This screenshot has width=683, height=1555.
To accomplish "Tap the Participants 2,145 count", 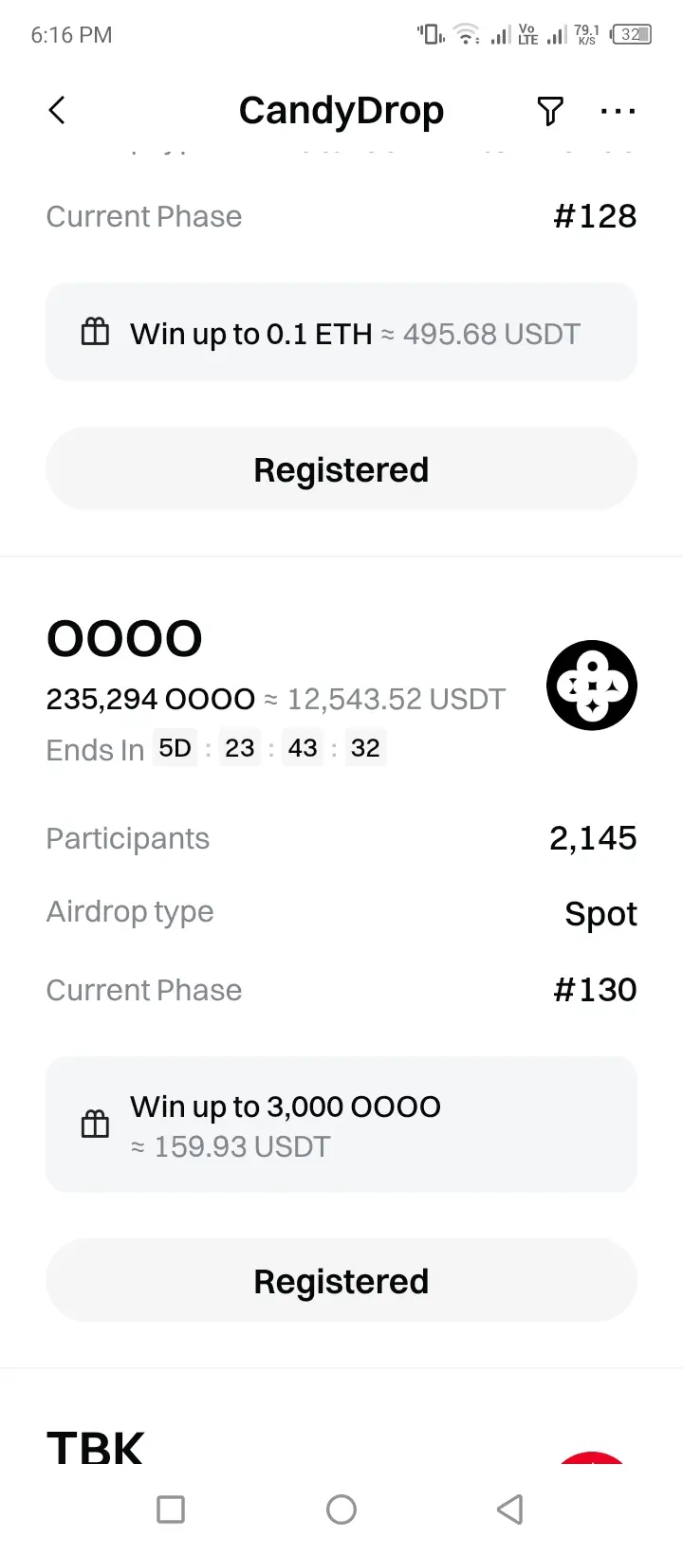I will [593, 838].
